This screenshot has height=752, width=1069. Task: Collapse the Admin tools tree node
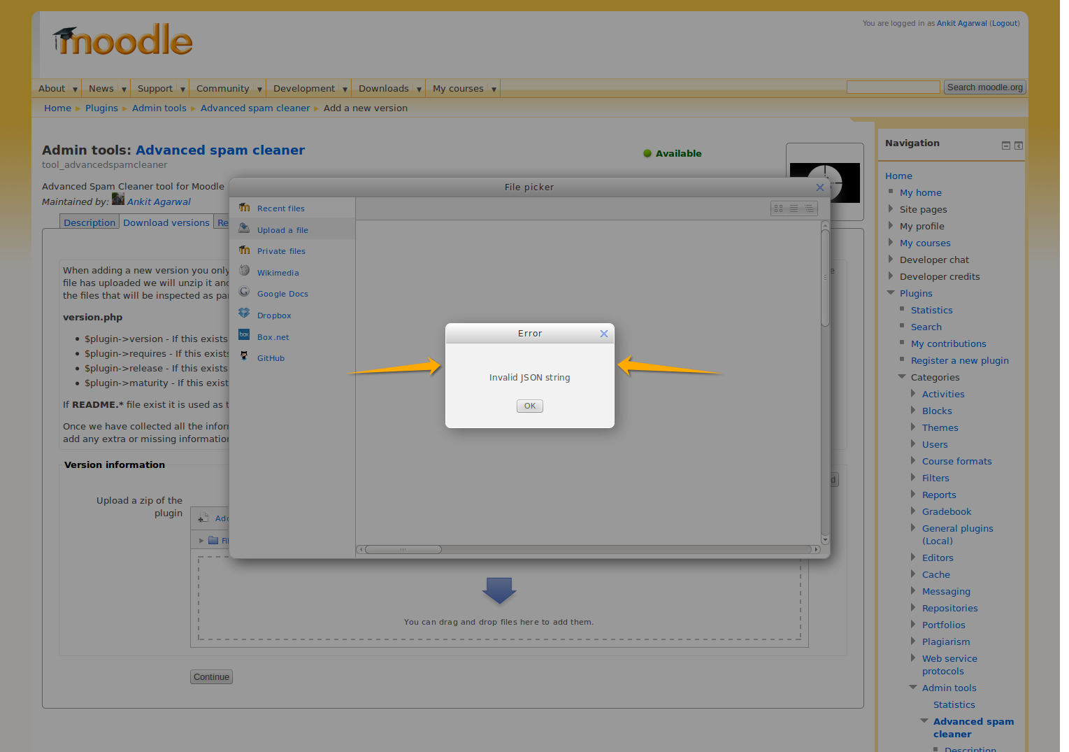tap(913, 687)
